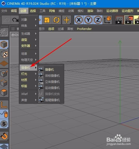Expand the 灯光 submenu

coord(28,74)
